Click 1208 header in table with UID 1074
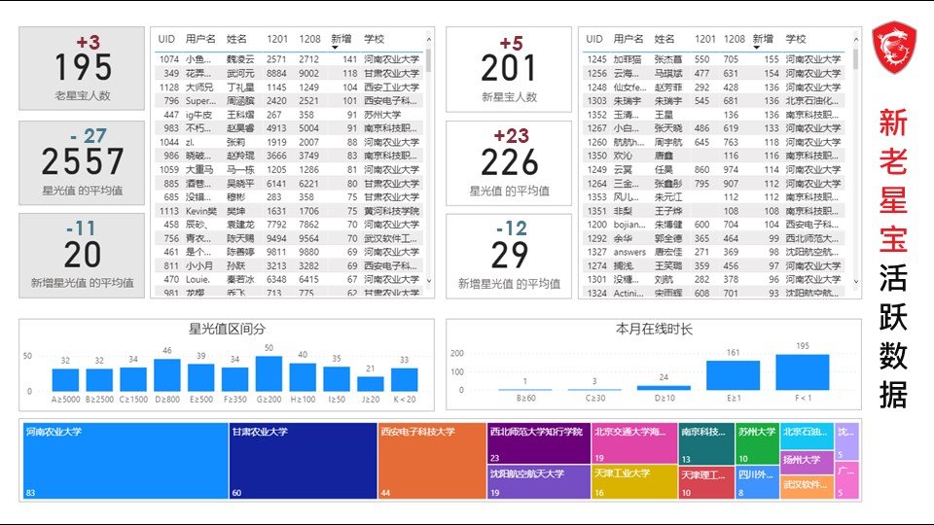Viewport: 934px width, 525px height. [309, 39]
